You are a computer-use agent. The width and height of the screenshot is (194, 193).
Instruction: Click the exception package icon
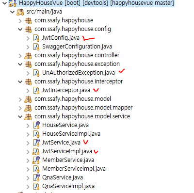coord(29,64)
